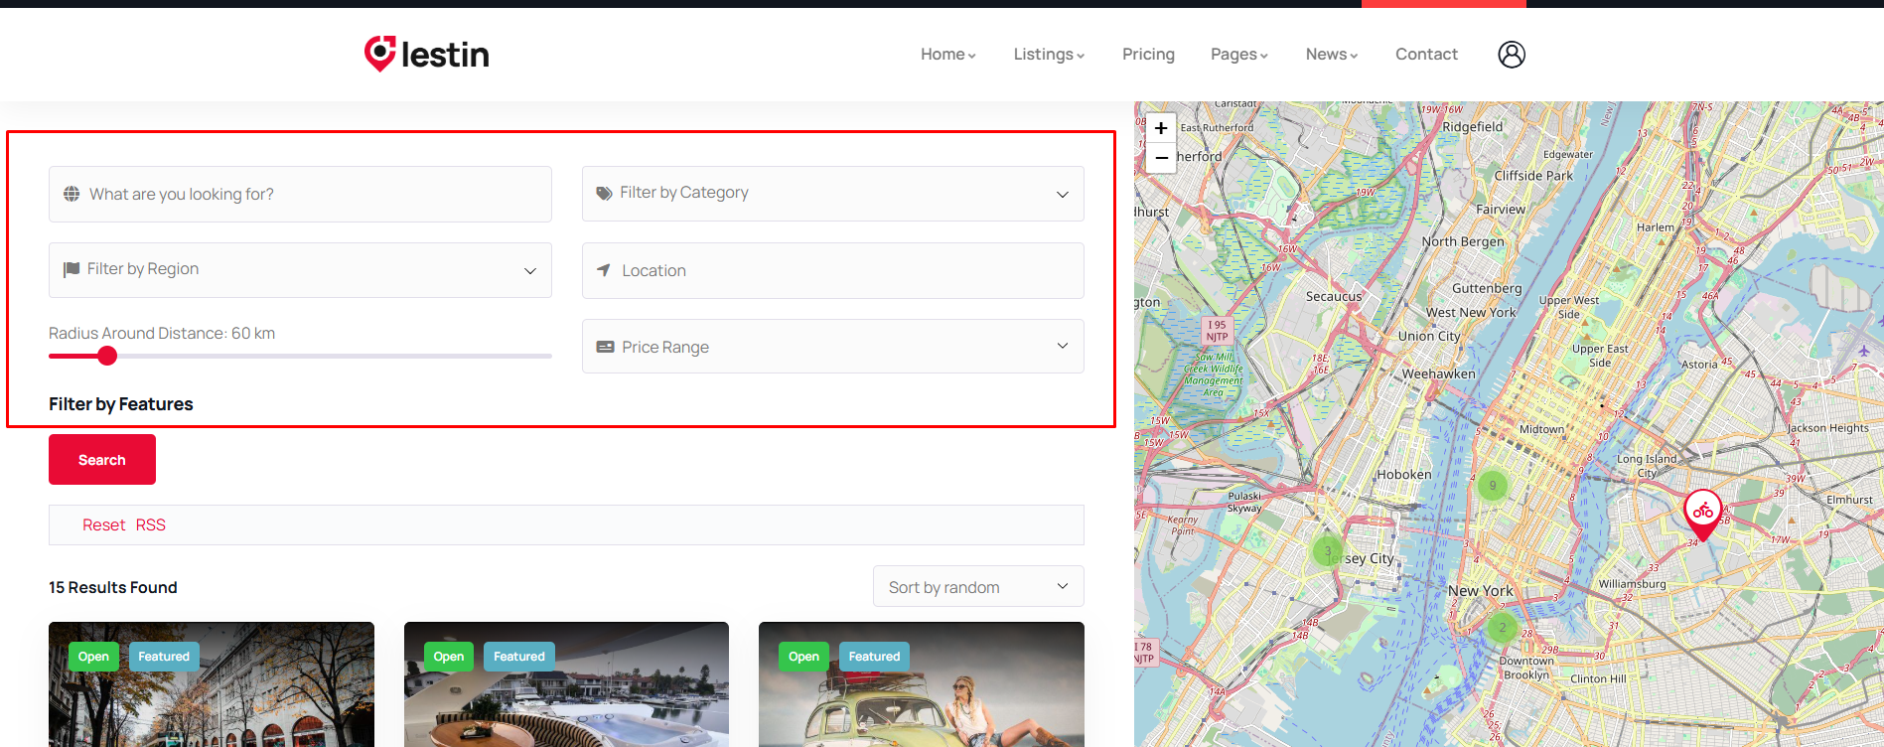This screenshot has height=747, width=1884.
Task: Open the second listing thumbnail with boats
Action: coord(566,684)
